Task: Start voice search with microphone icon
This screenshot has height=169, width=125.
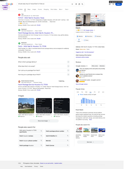Action: tap(76, 4)
